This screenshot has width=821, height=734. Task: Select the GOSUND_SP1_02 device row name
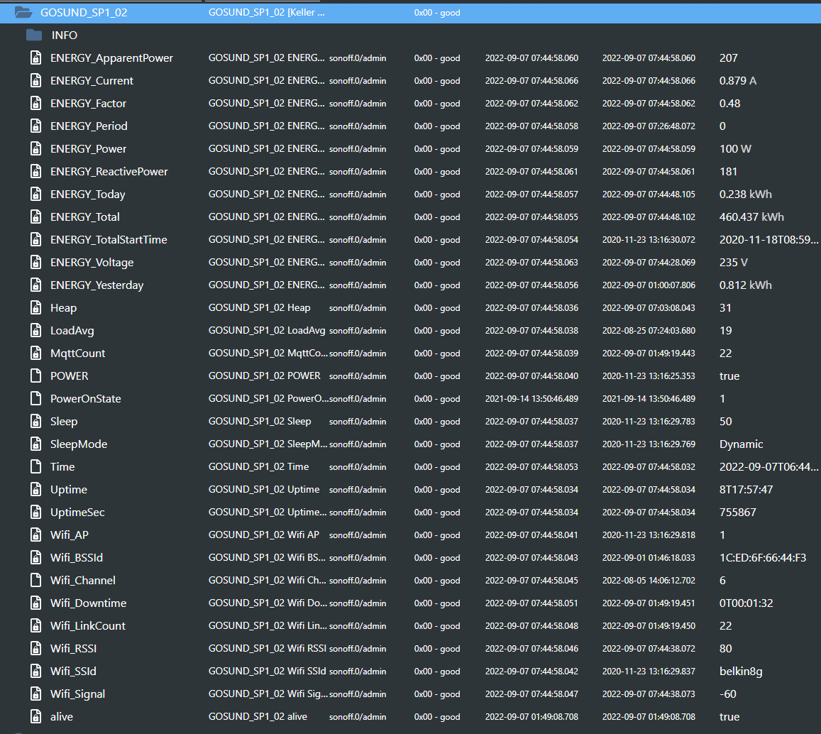(x=84, y=13)
